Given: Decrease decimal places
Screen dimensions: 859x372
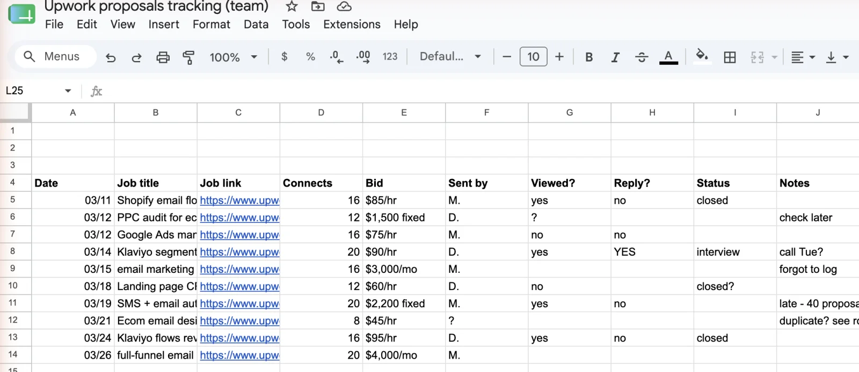Looking at the screenshot, I should 337,57.
